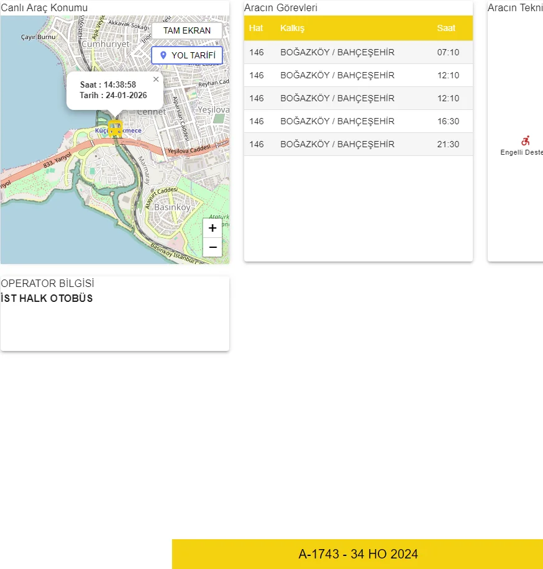Select the 16:30 departure row
This screenshot has height=569, width=543.
tap(358, 121)
